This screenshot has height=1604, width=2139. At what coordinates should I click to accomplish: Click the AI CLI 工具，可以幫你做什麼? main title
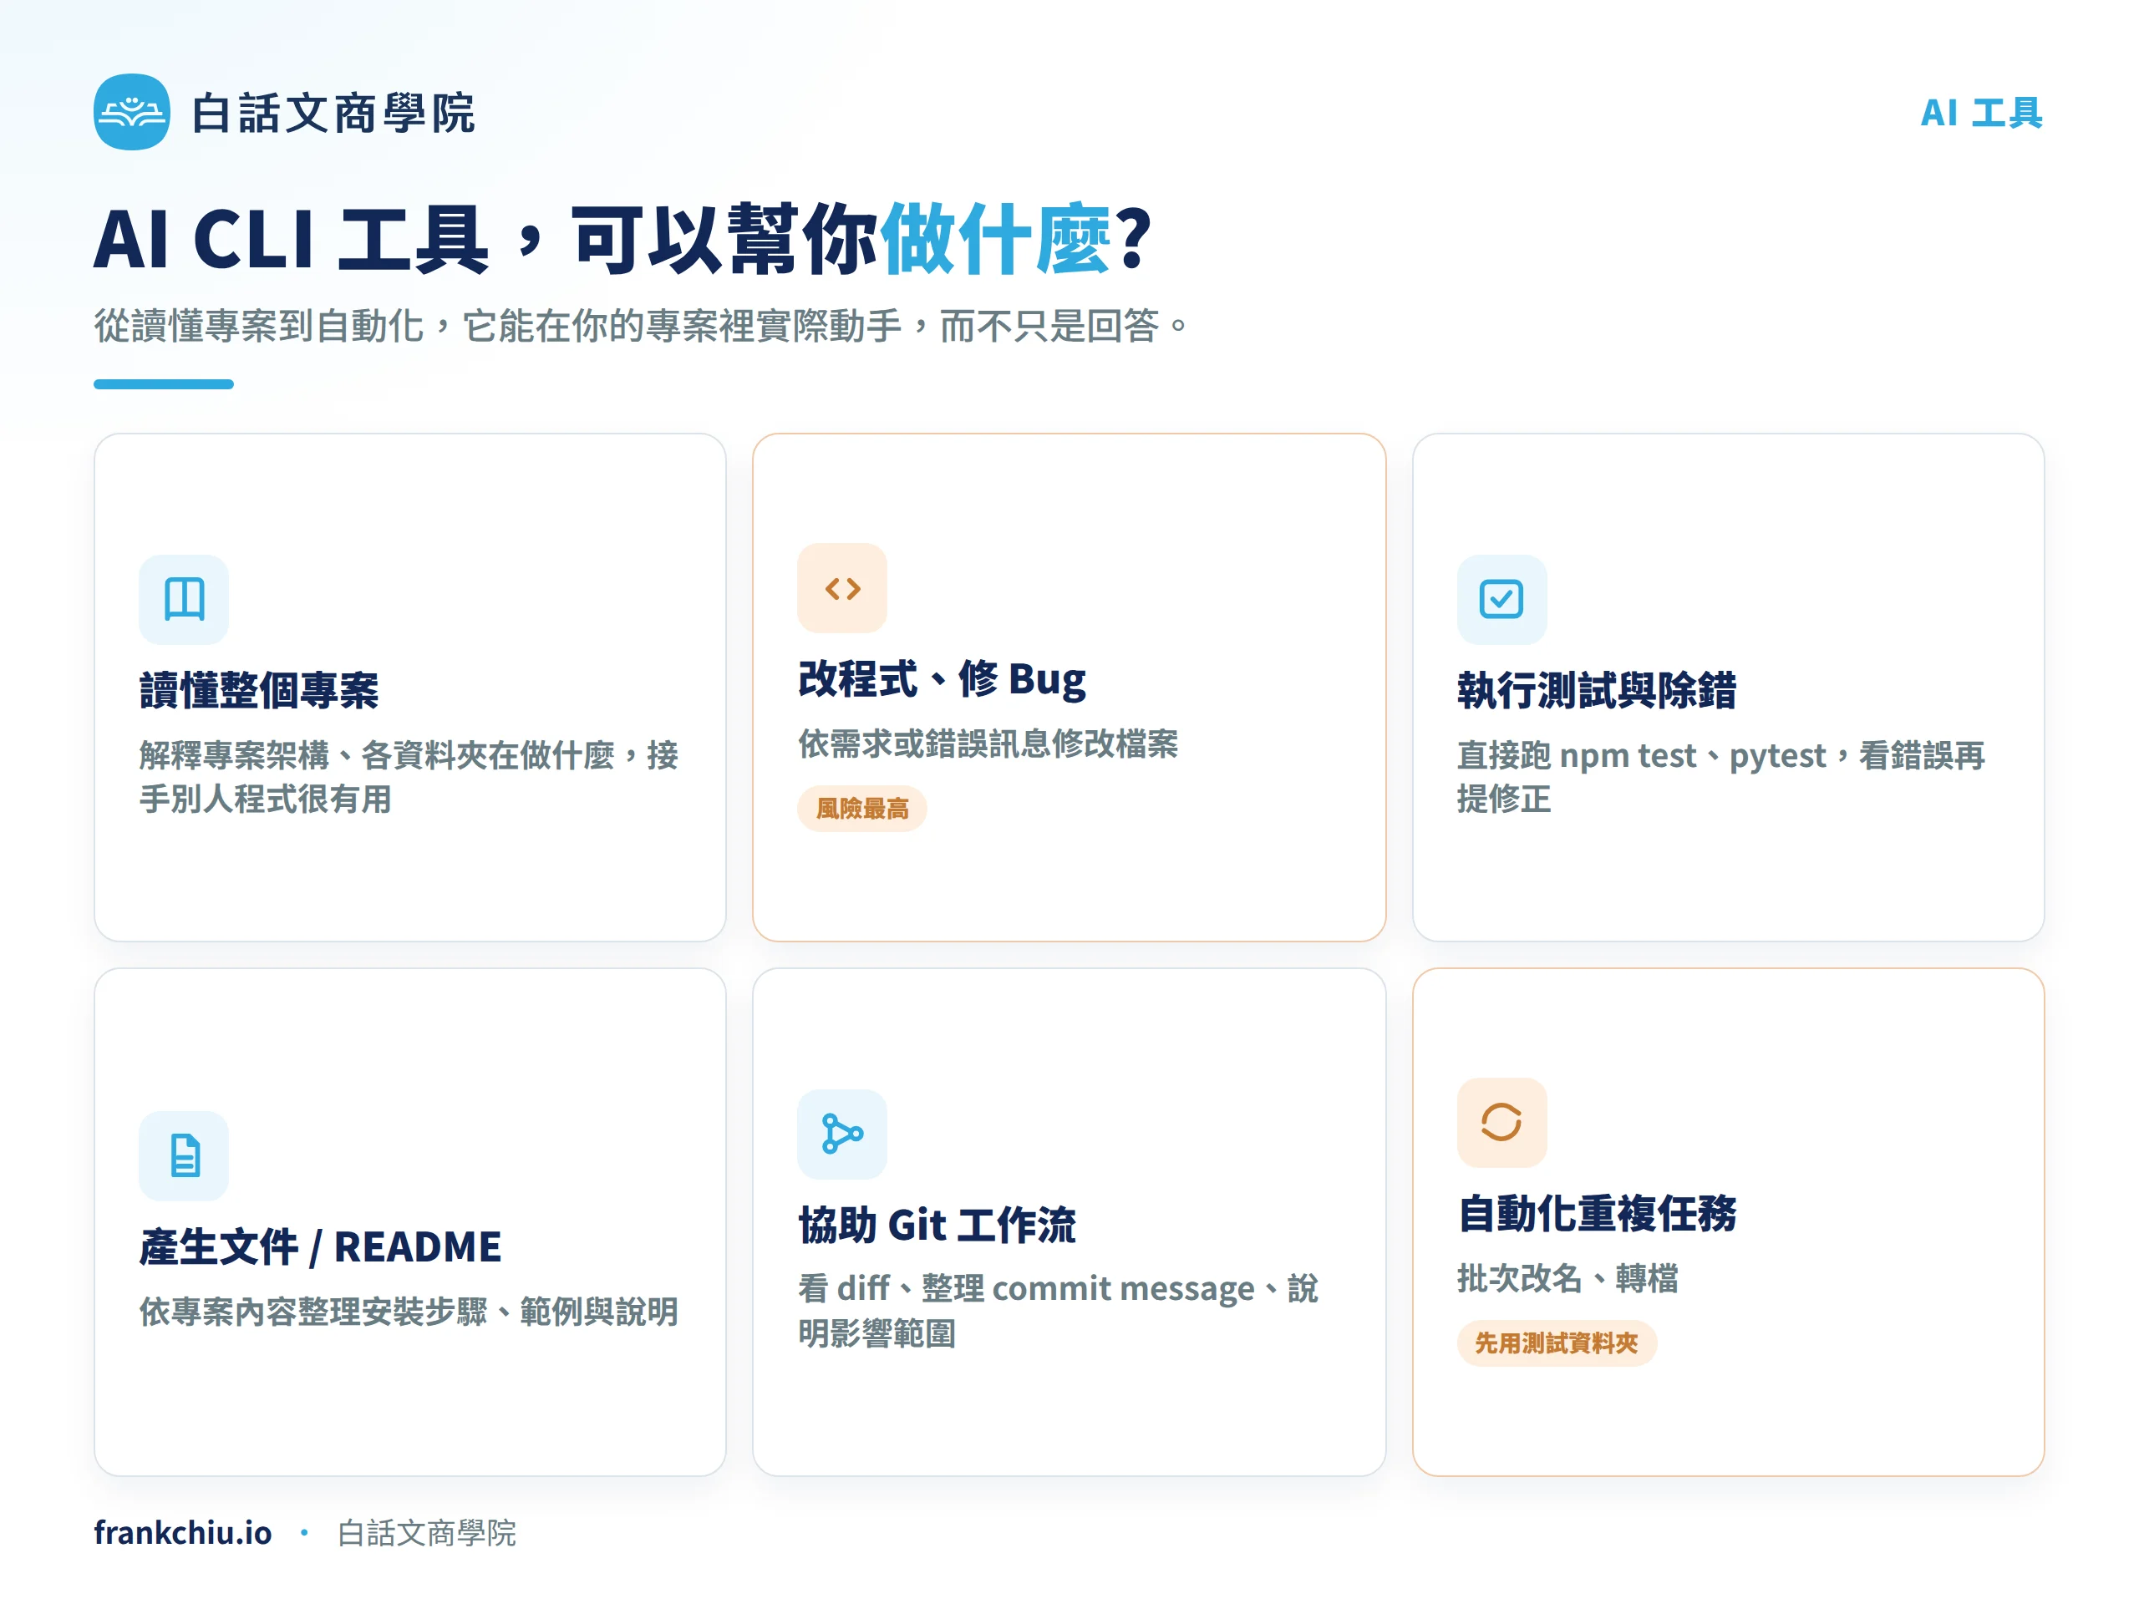(623, 239)
